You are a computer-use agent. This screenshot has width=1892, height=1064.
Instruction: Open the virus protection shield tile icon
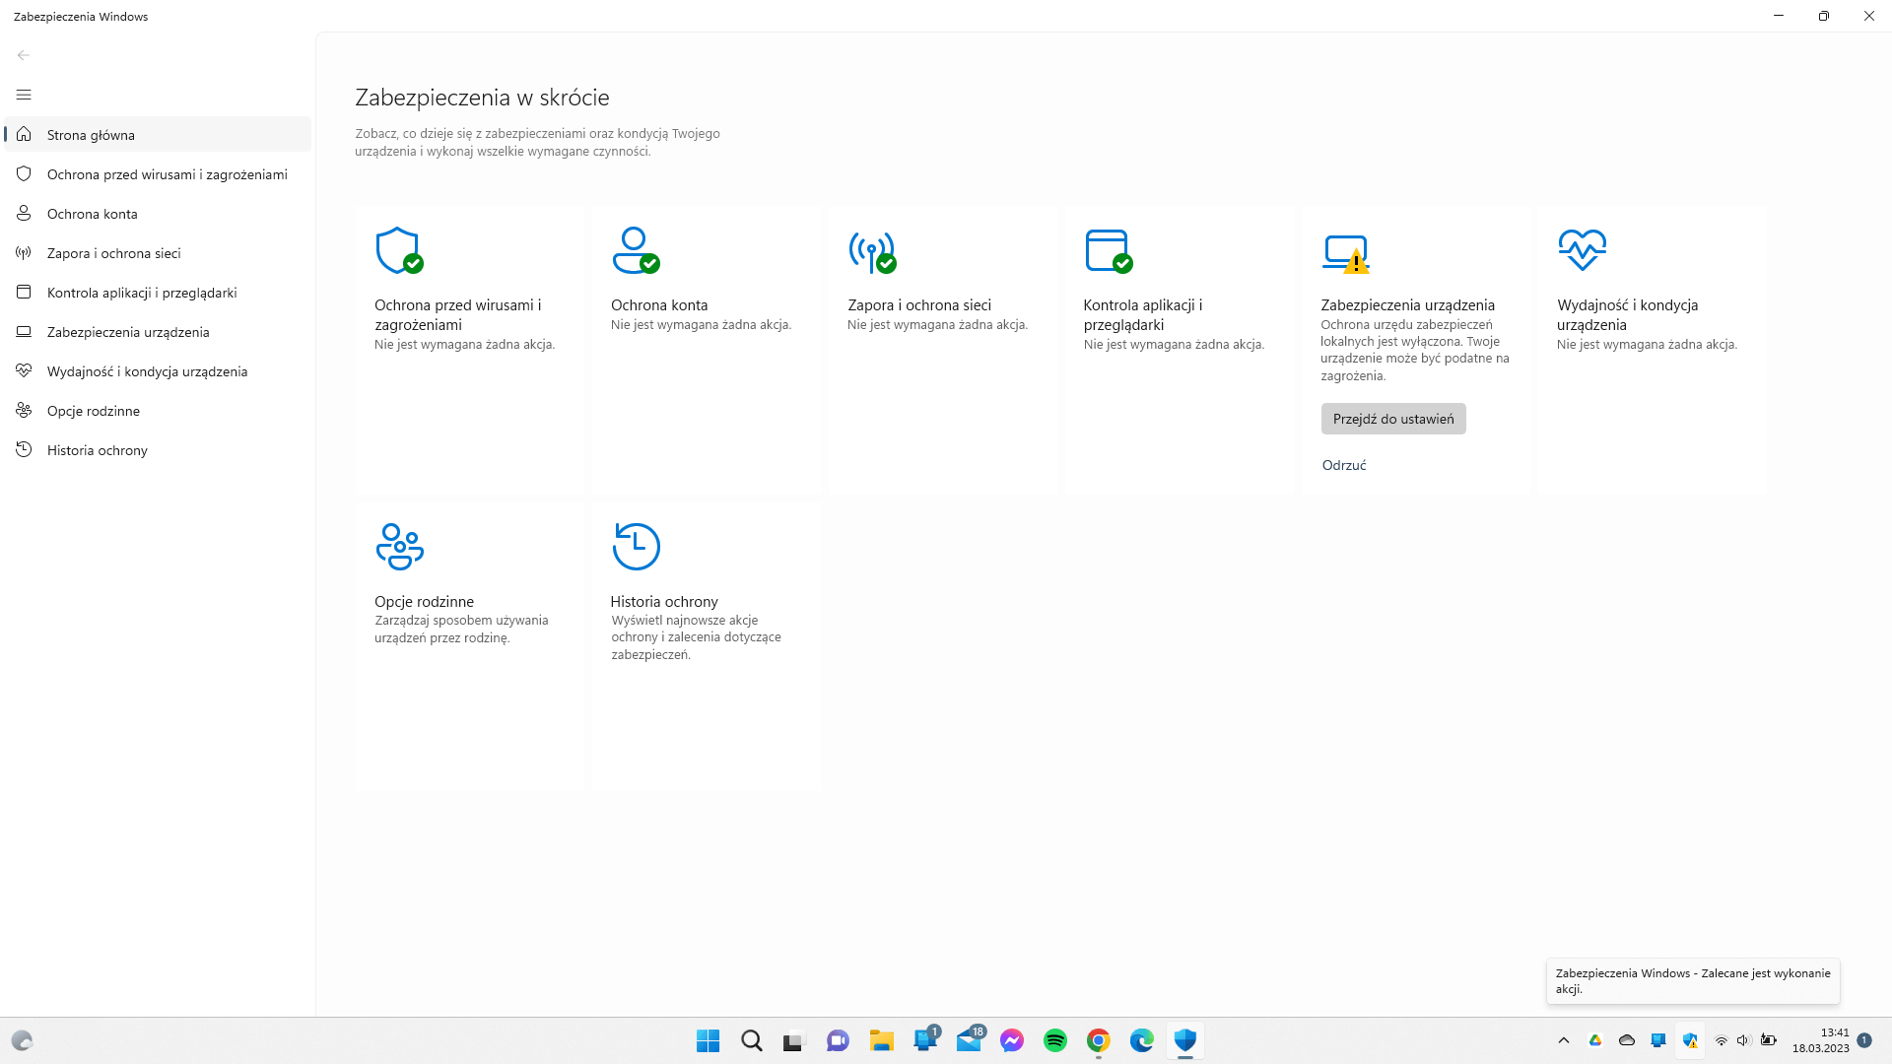tap(399, 250)
